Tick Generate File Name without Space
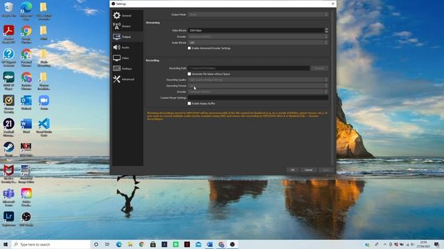 [x=189, y=74]
